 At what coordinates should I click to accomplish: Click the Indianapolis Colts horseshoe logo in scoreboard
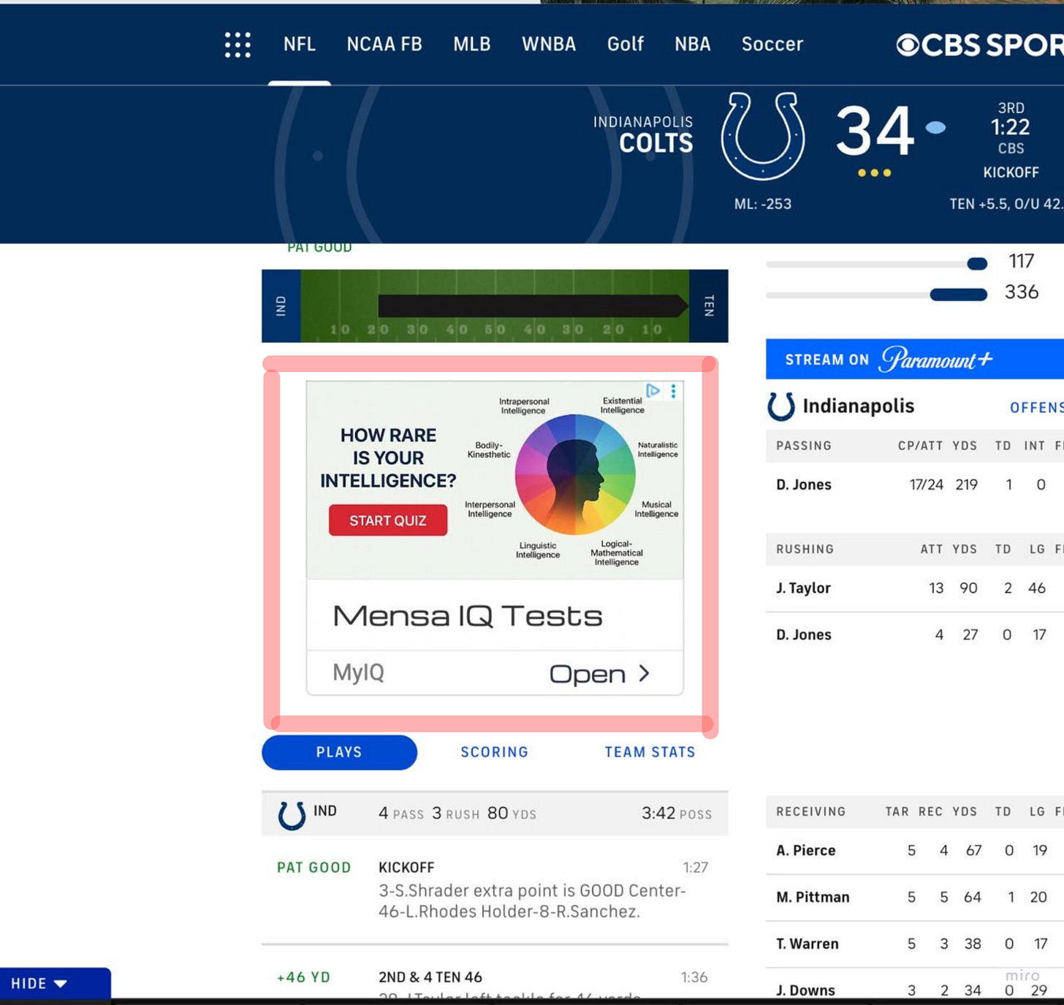click(x=763, y=136)
